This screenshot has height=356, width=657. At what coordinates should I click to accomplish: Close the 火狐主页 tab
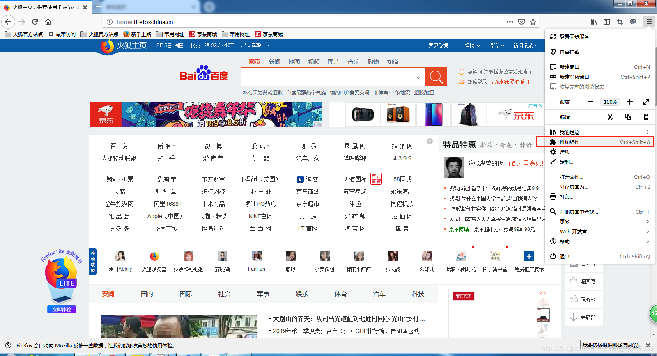(85, 7)
